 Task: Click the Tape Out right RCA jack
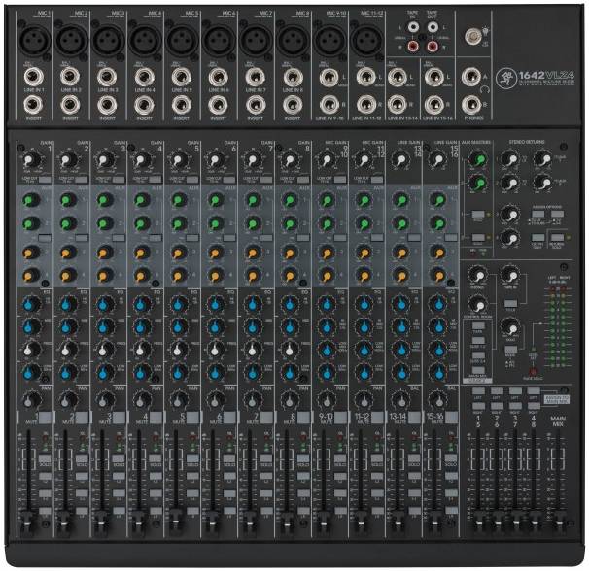pos(433,47)
